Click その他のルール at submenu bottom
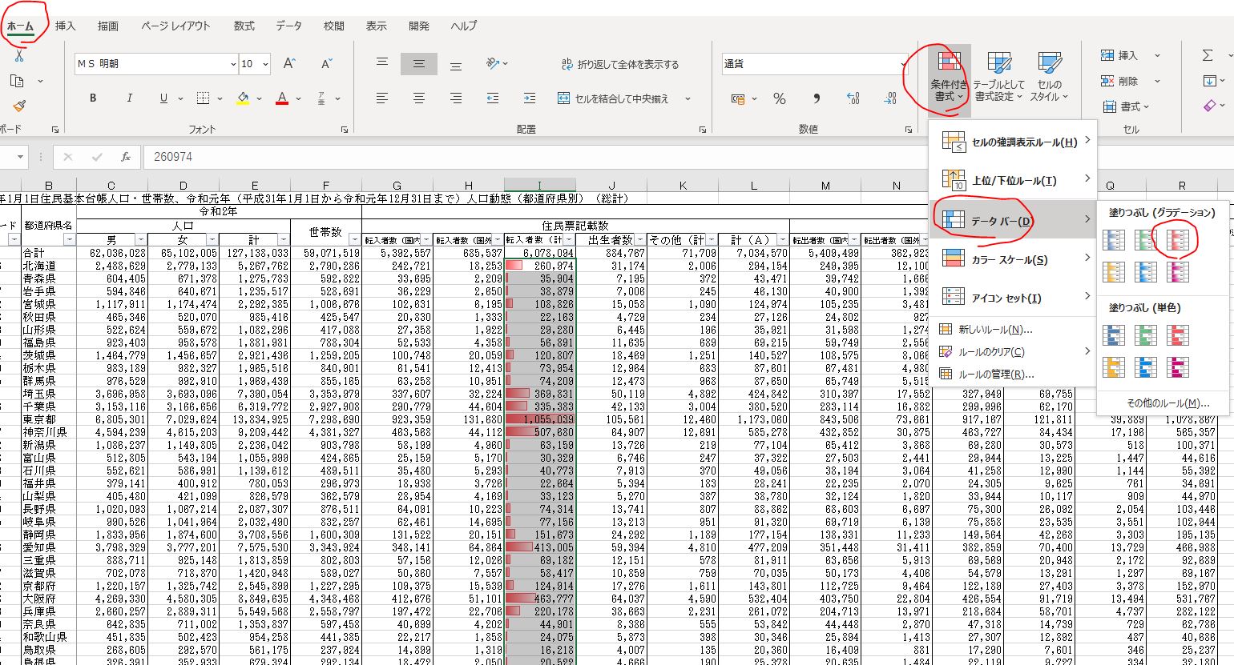1234x665 pixels. (x=1167, y=403)
